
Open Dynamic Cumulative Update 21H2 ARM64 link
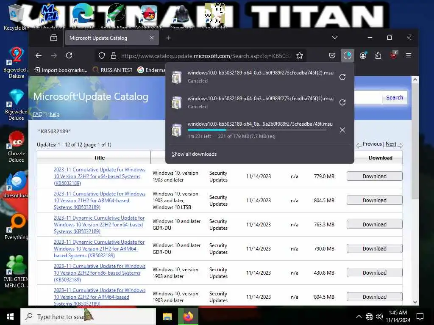point(99,248)
